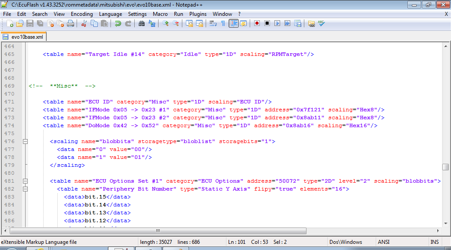The image size is (451, 250).
Task: Toggle word wrap toolbar button
Action: pos(213,23)
